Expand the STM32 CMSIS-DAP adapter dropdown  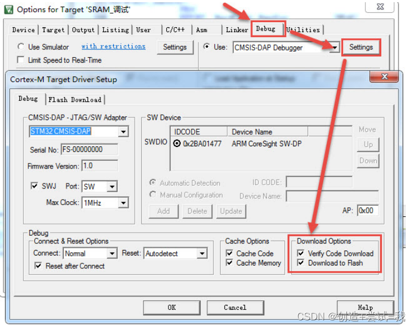pyautogui.click(x=123, y=131)
